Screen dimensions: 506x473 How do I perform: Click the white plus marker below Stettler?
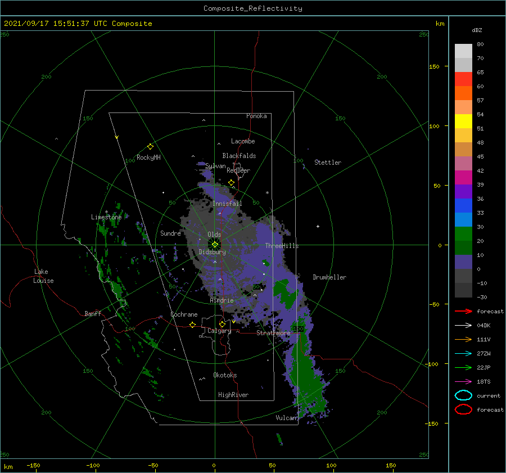(318, 226)
